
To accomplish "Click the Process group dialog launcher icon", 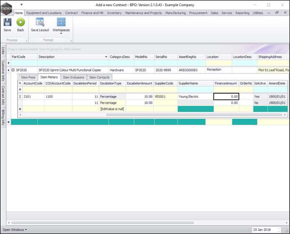I will 26,40.
